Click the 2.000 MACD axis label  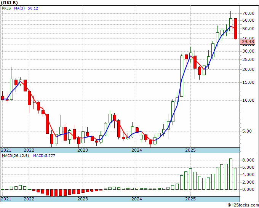(x=248, y=182)
